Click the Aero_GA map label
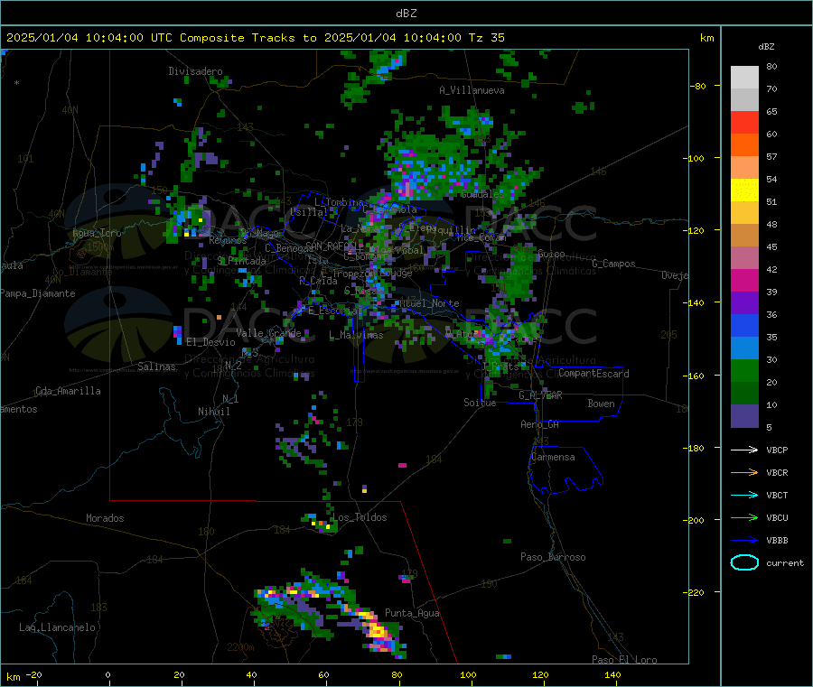 (x=540, y=424)
